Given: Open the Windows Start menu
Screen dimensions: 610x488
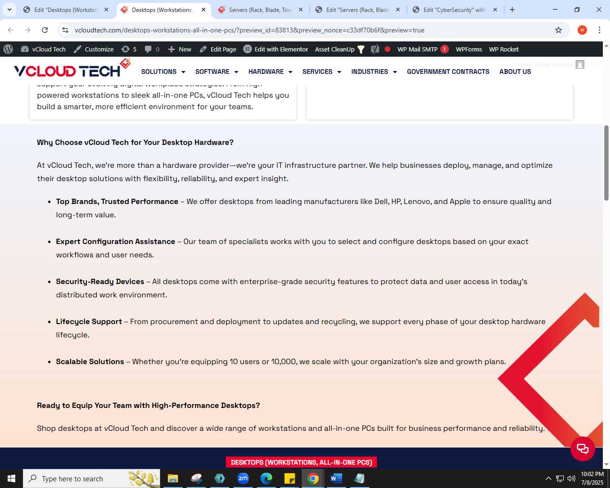Looking at the screenshot, I should [11, 478].
